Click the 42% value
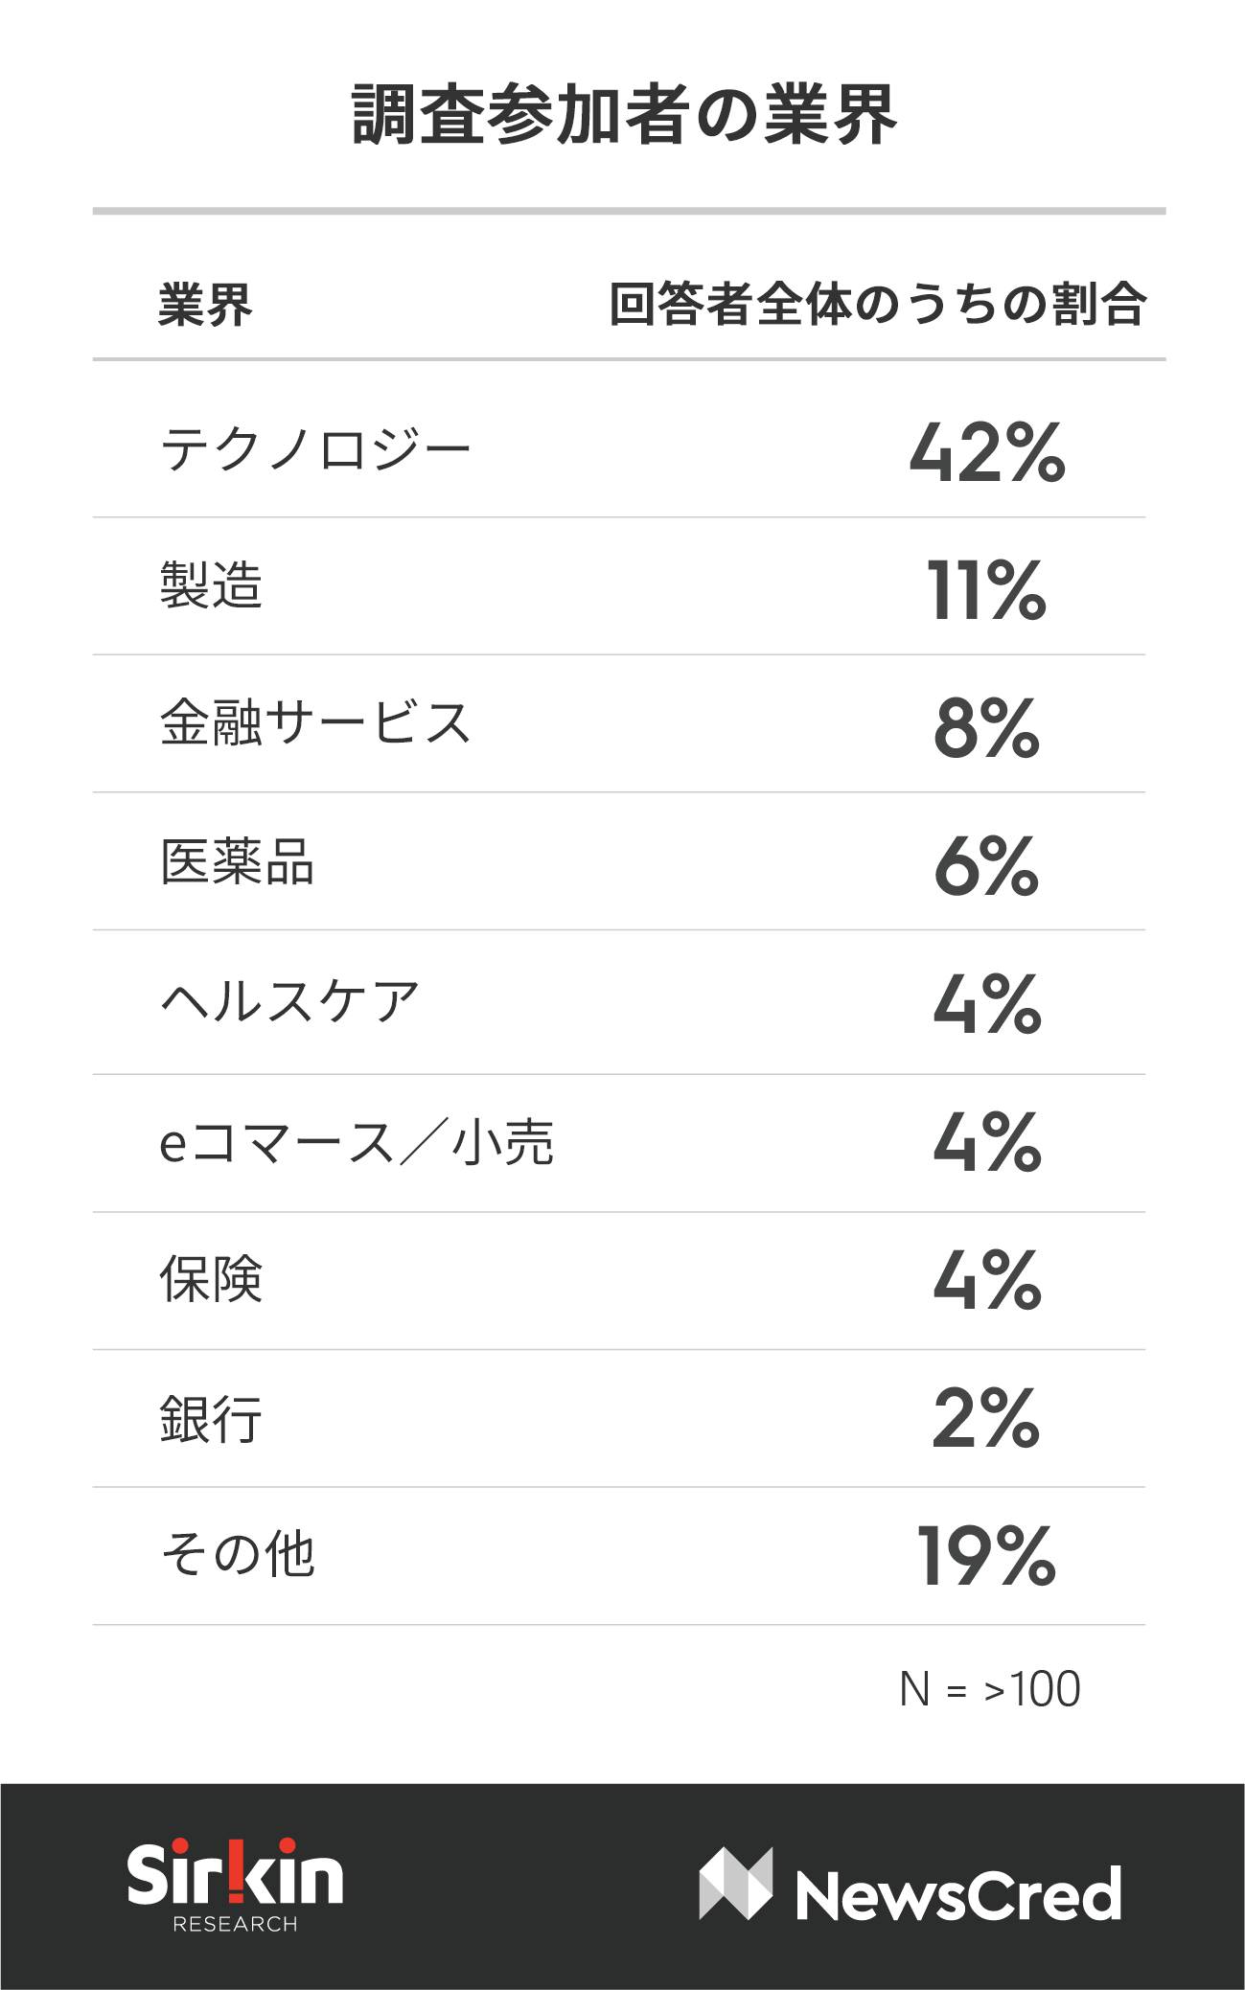Image resolution: width=1245 pixels, height=1990 pixels. pyautogui.click(x=987, y=452)
